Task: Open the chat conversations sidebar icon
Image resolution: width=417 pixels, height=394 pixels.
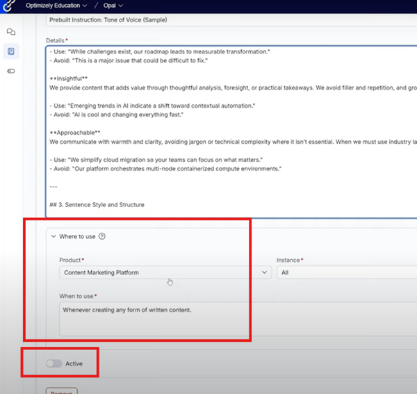Action: point(11,32)
